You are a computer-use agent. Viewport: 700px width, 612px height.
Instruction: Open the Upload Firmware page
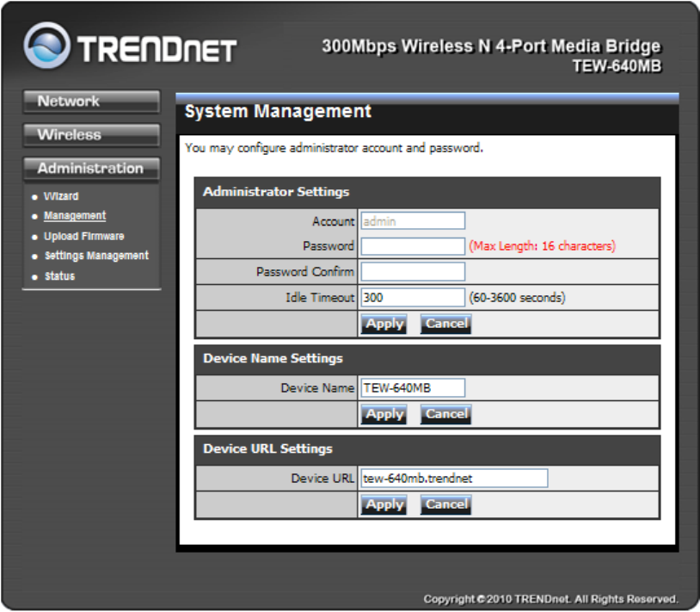(84, 236)
